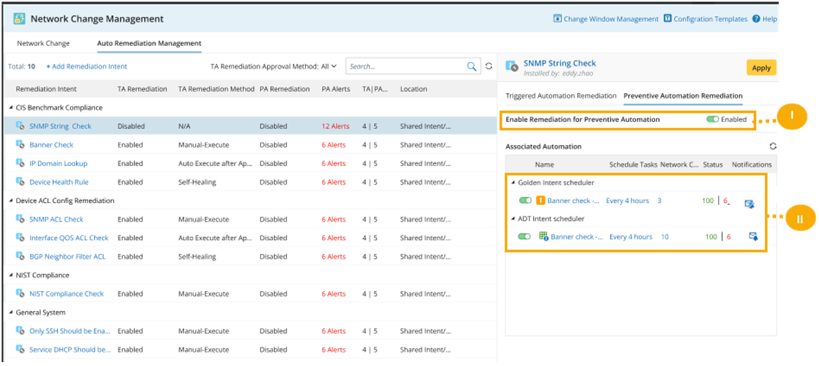Click the Apply button
Image resolution: width=819 pixels, height=366 pixels.
(x=761, y=68)
